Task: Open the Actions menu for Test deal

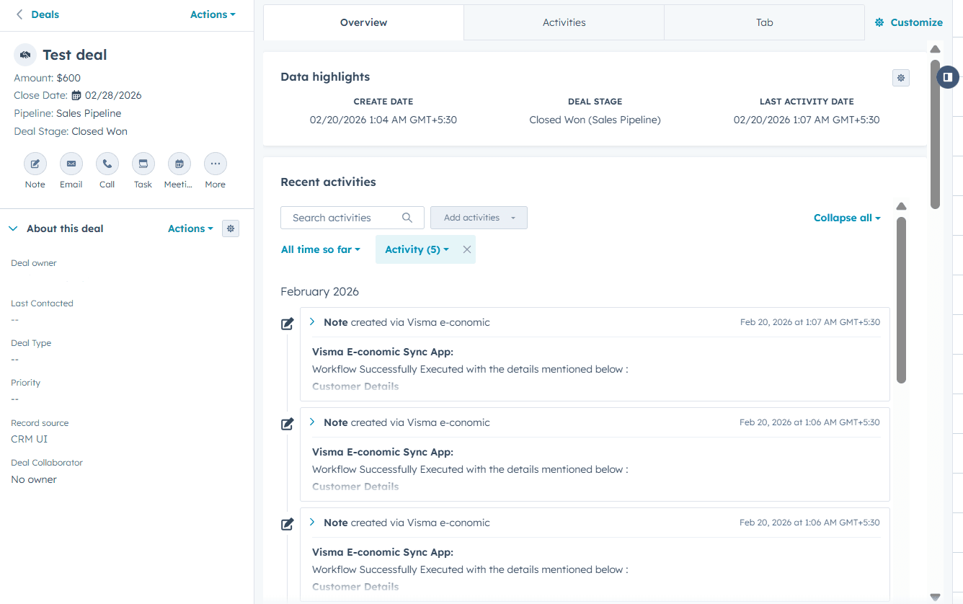Action: (212, 14)
